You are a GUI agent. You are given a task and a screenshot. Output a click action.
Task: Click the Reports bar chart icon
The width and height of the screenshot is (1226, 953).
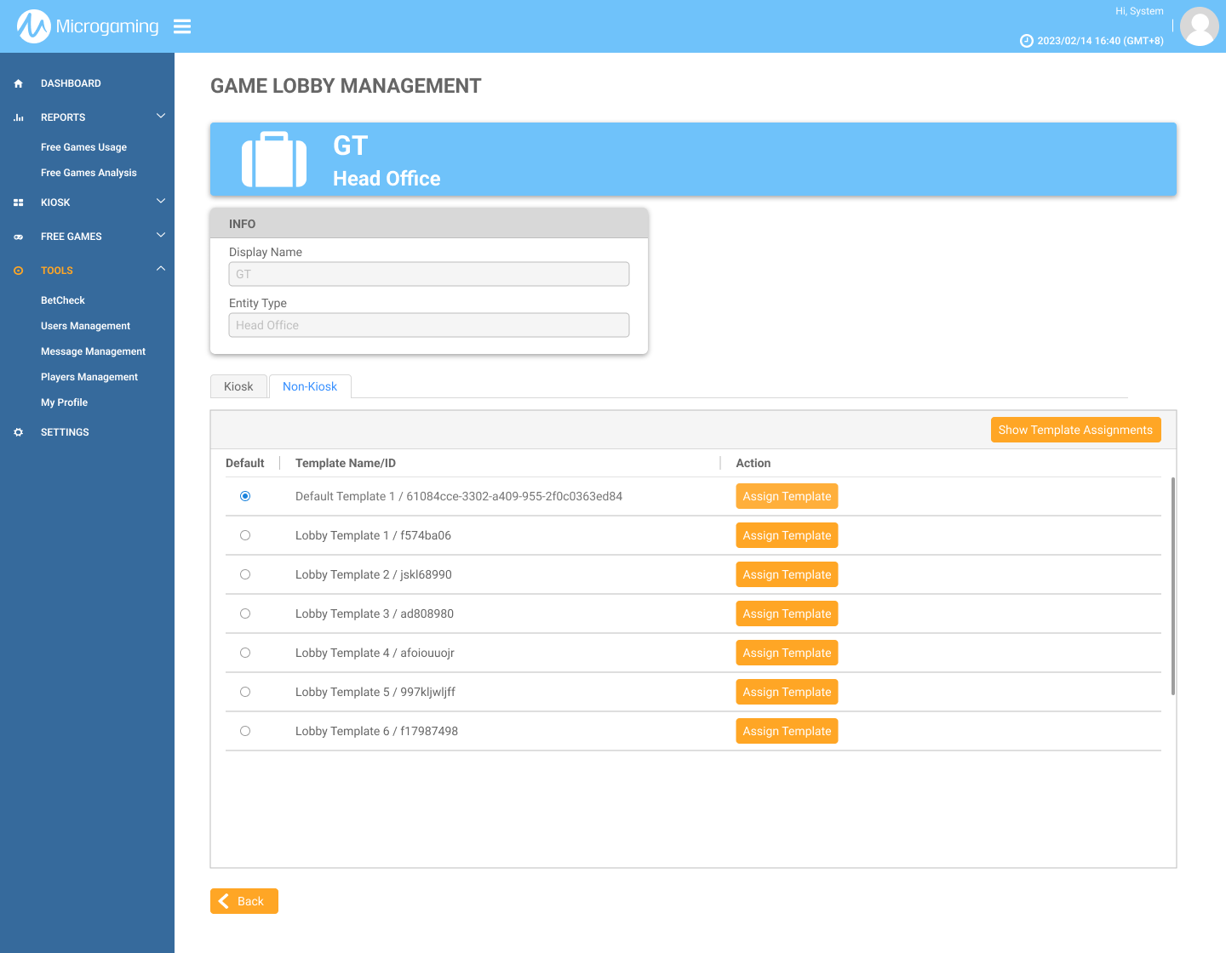click(19, 117)
